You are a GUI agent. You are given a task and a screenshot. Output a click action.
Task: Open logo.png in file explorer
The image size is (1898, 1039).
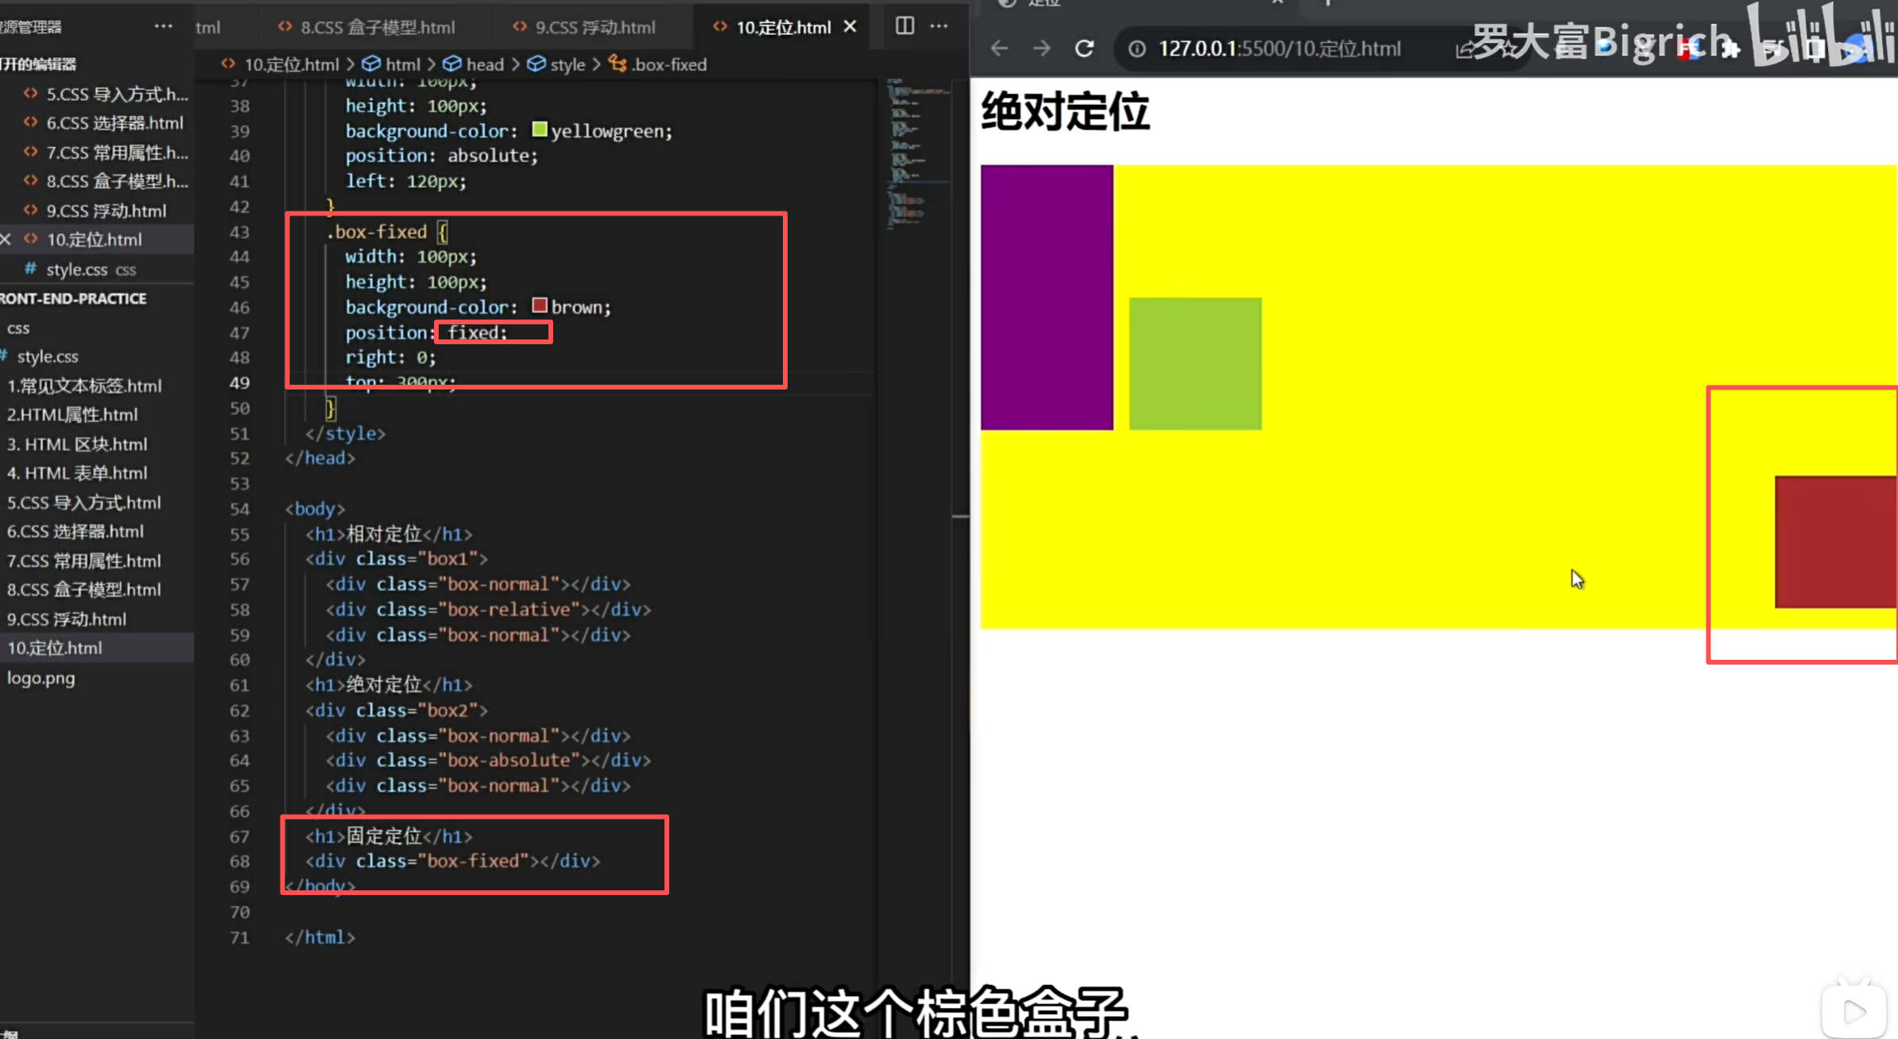tap(41, 678)
